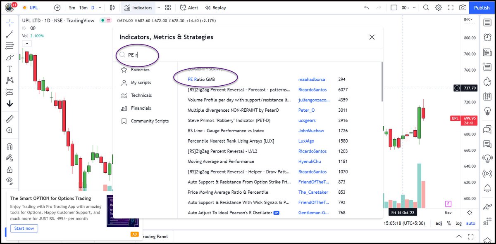Image resolution: width=496 pixels, height=244 pixels.
Task: Toggle log scale mode
Action: tap(459, 223)
